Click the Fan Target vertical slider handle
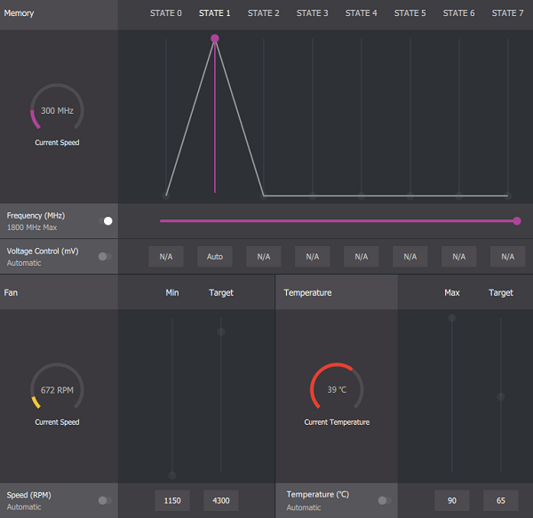The image size is (533, 518). (x=221, y=331)
